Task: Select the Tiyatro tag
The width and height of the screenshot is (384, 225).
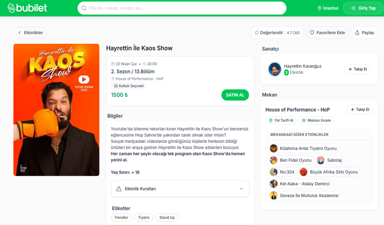Action: point(144,217)
